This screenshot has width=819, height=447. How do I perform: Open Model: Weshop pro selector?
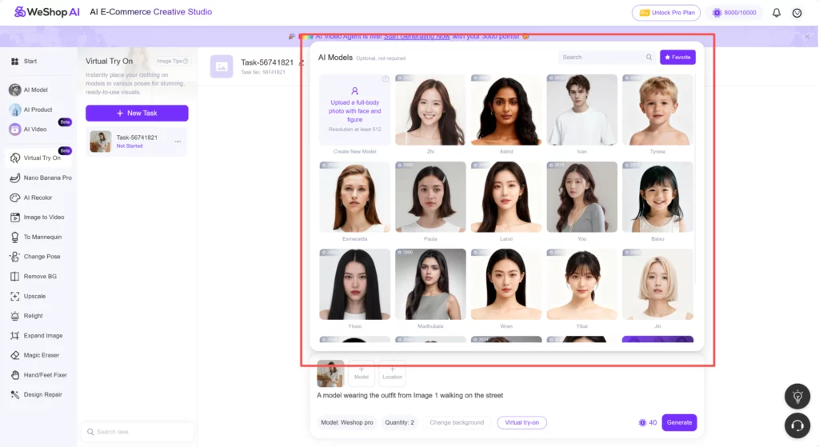tap(347, 422)
